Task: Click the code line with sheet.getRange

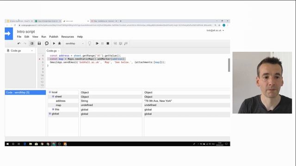Action: pos(85,56)
